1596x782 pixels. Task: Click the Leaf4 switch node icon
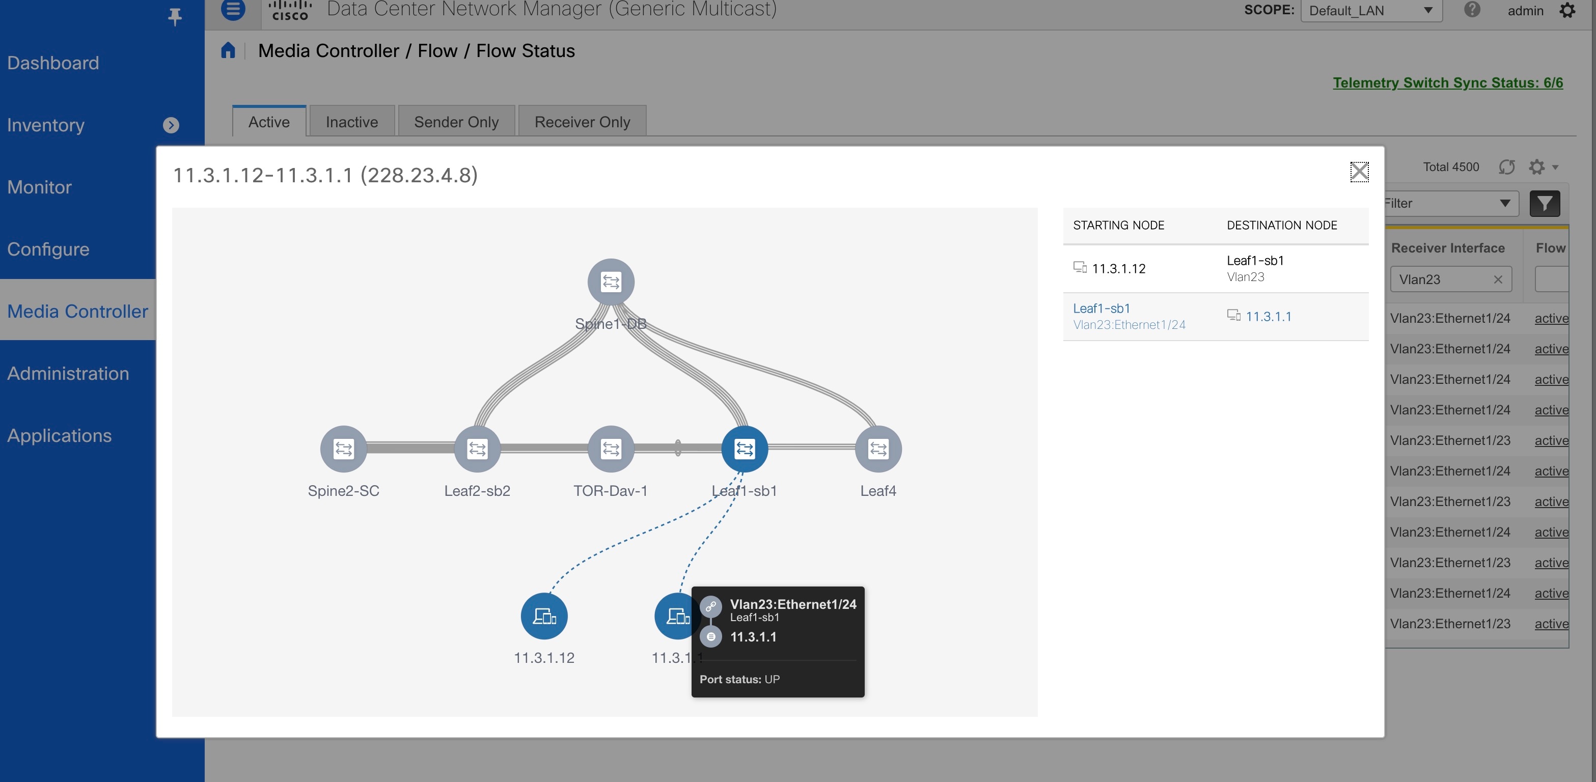(x=878, y=448)
